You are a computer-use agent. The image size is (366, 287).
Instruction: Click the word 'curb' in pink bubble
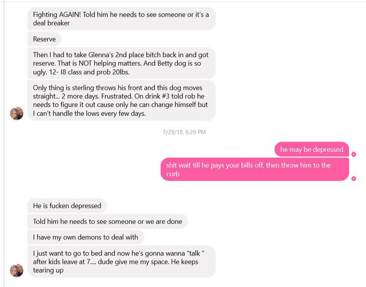click(x=173, y=174)
